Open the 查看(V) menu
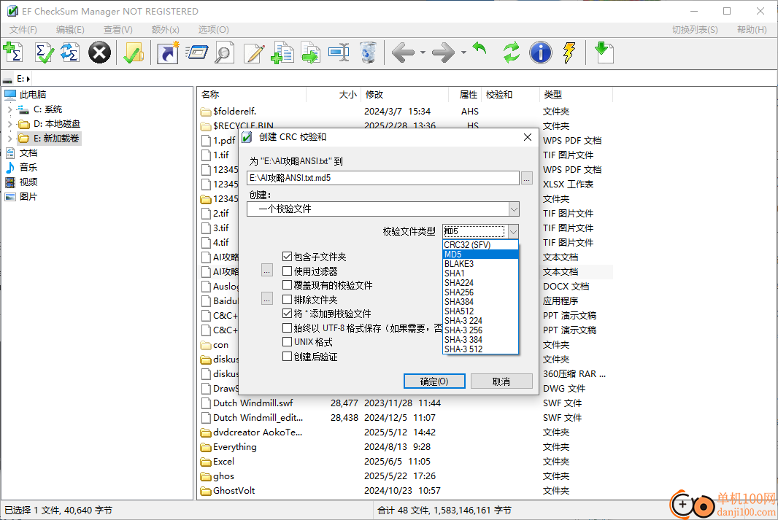This screenshot has height=520, width=778. tap(118, 30)
